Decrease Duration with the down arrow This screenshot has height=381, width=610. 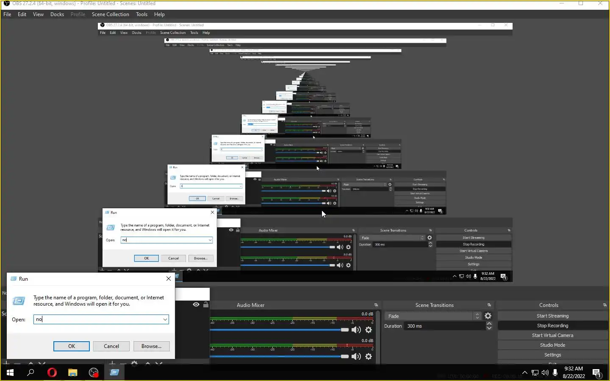coord(489,328)
